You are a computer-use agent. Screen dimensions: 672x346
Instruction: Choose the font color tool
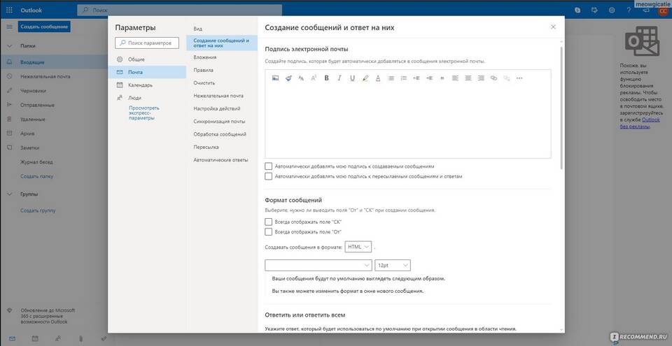[x=378, y=78]
